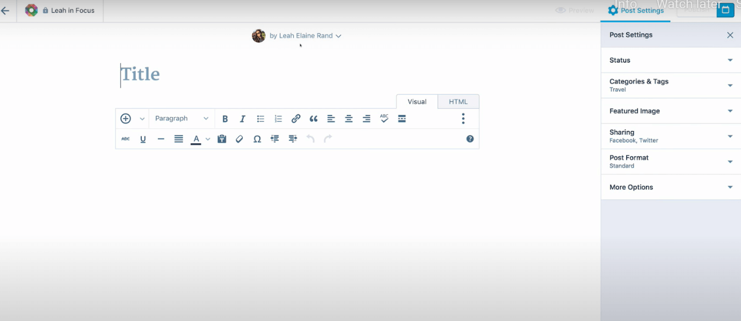Open the author dropdown for Leah Elaine Rand

click(338, 35)
